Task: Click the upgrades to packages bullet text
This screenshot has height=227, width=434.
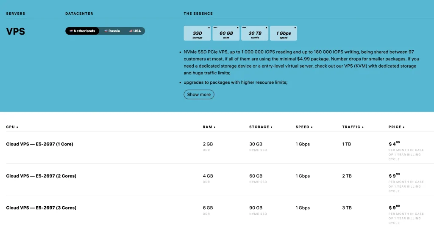Action: (x=236, y=82)
